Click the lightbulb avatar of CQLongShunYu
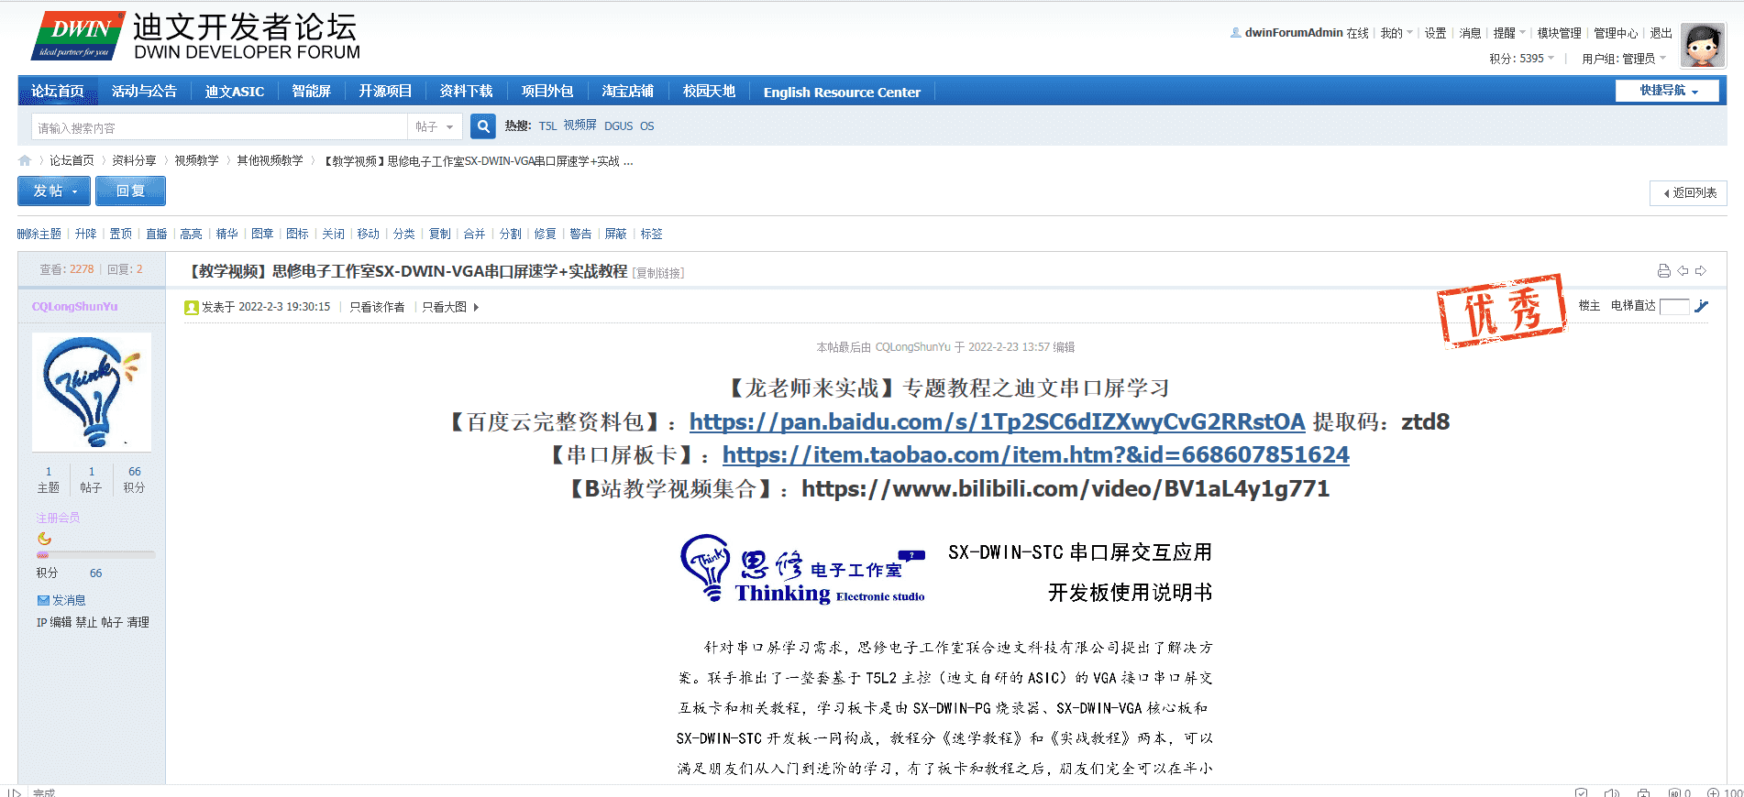 click(x=92, y=391)
